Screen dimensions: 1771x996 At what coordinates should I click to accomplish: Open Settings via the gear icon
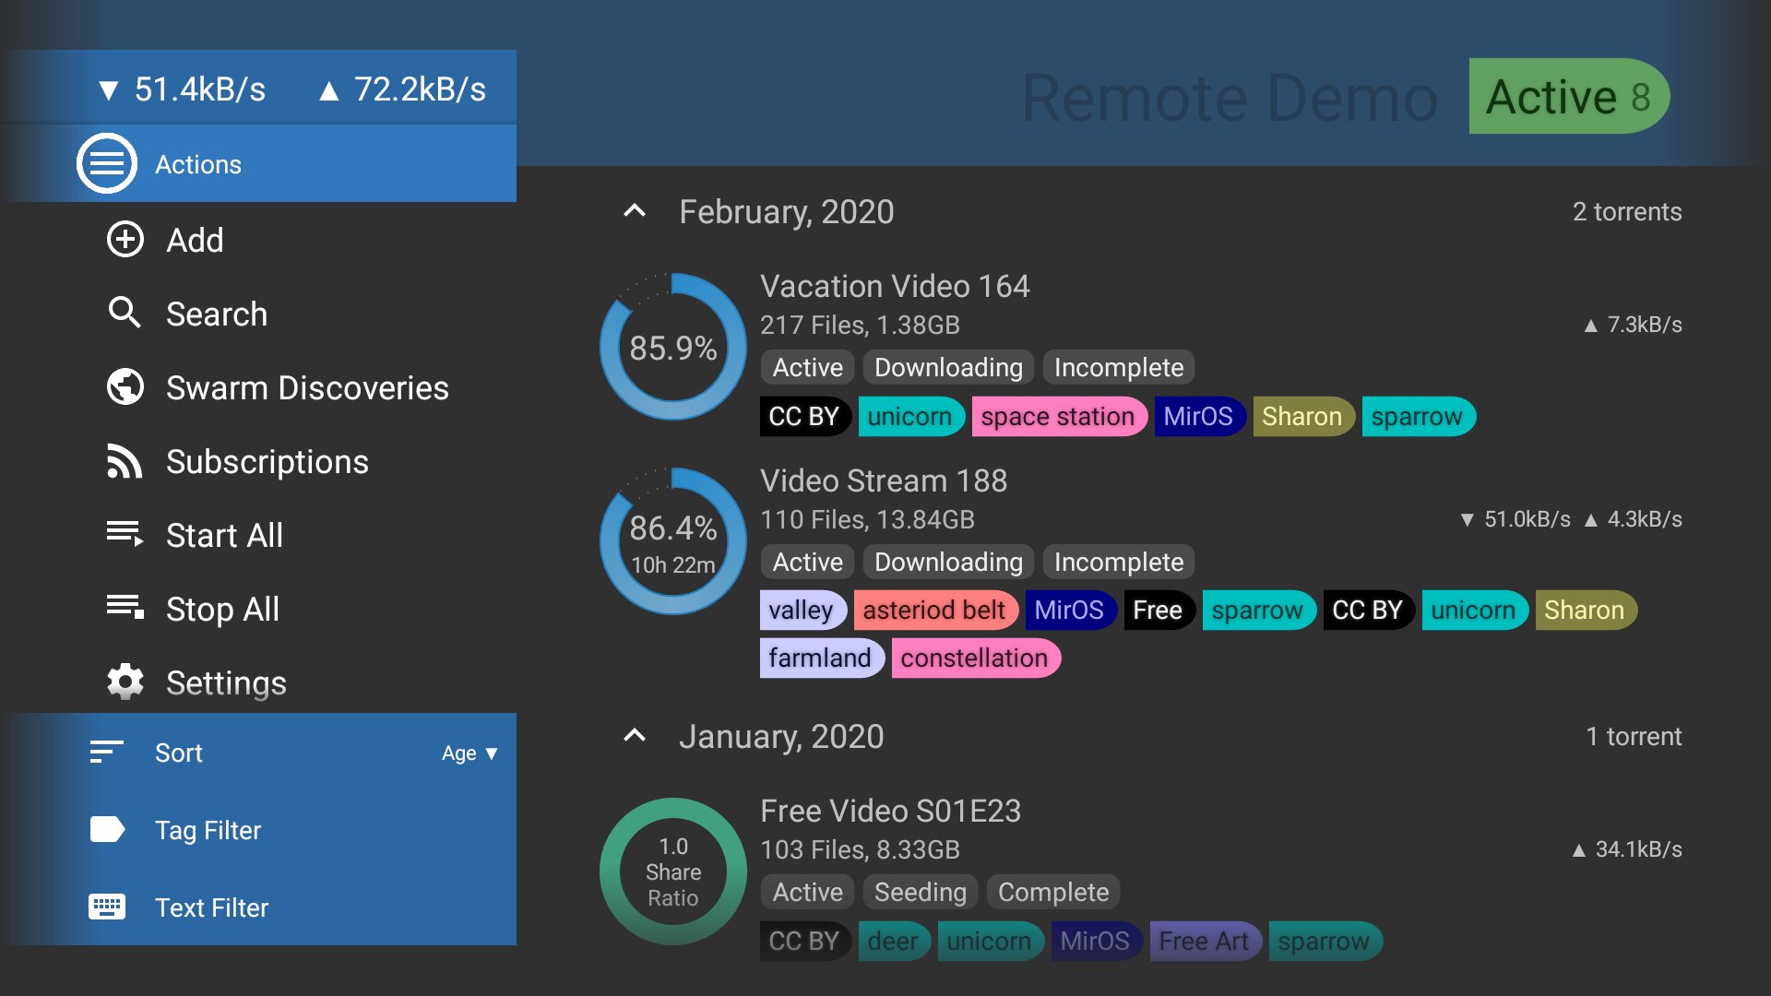(125, 682)
